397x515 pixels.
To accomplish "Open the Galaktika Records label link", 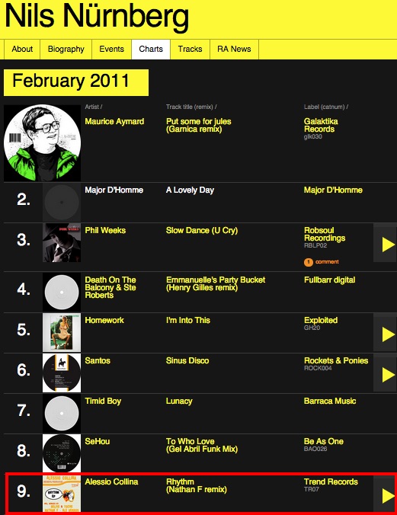I will click(x=321, y=125).
